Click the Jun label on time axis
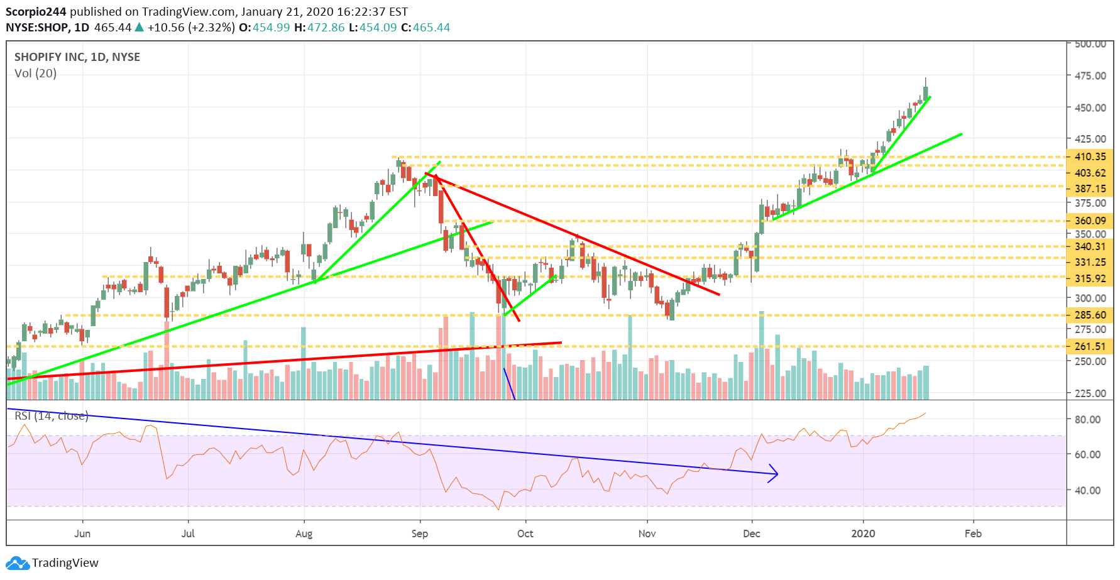This screenshot has height=580, width=1120. (82, 533)
